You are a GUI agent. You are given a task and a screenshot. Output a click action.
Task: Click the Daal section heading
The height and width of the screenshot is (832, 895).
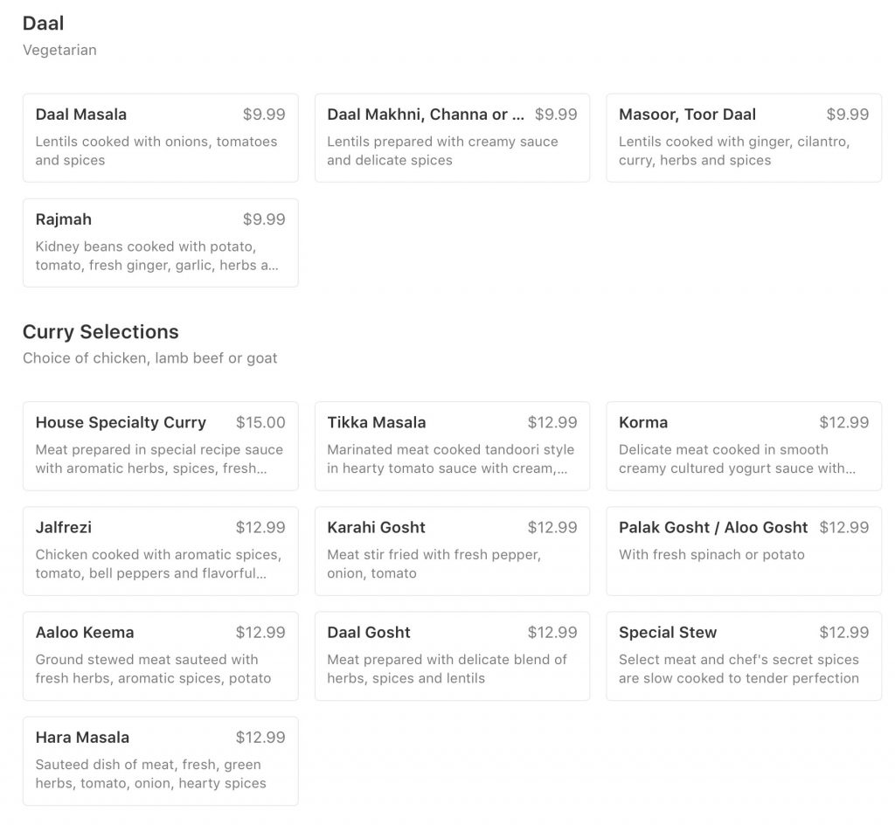[43, 24]
